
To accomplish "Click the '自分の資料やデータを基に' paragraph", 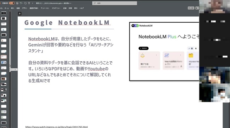I will point(70,72).
